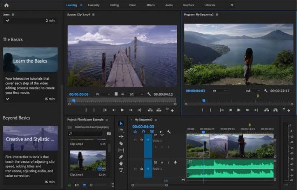Select the Ripple Edit tool
This screenshot has height=190, width=297.
pyautogui.click(x=121, y=137)
